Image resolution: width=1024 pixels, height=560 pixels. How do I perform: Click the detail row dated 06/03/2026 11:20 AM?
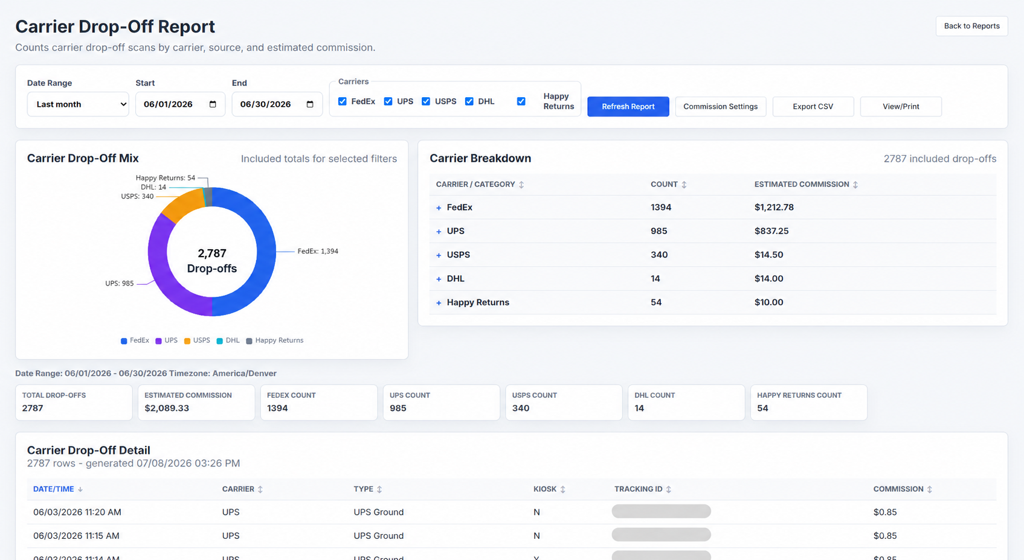point(512,512)
